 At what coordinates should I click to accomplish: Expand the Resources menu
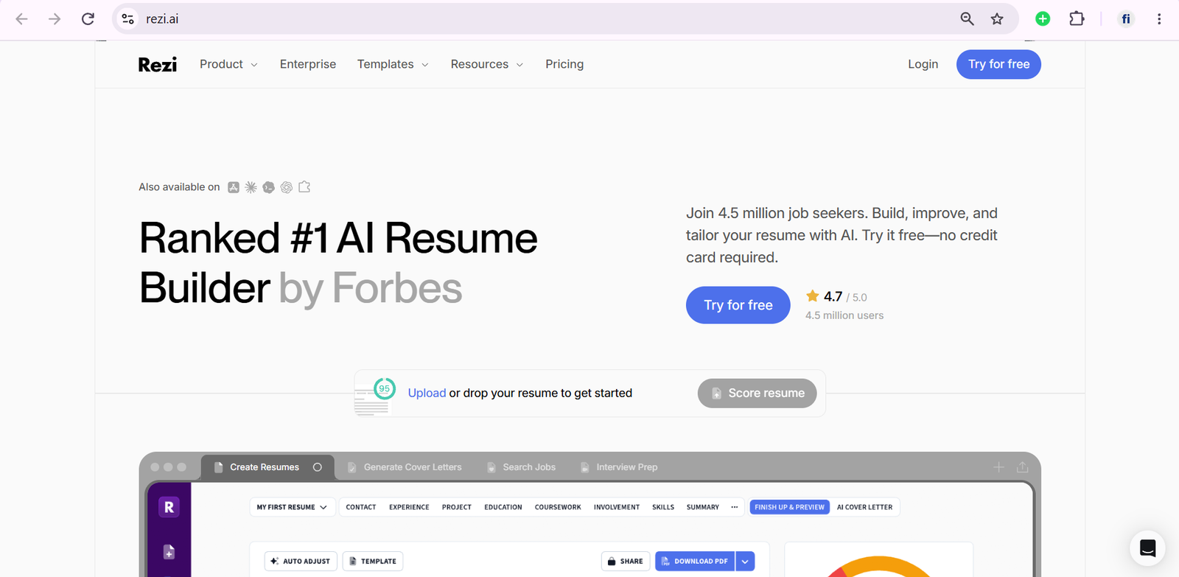pyautogui.click(x=487, y=64)
